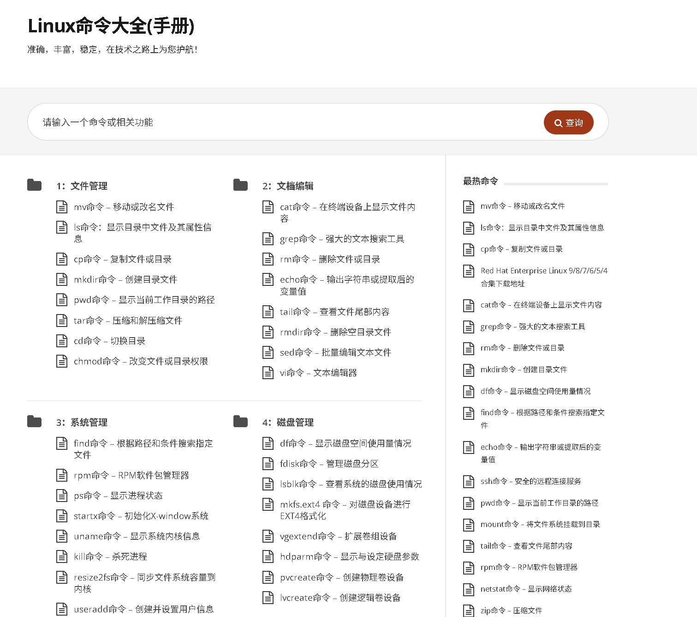Click document icon beside netstat命令
The height and width of the screenshot is (617, 697).
pyautogui.click(x=469, y=589)
